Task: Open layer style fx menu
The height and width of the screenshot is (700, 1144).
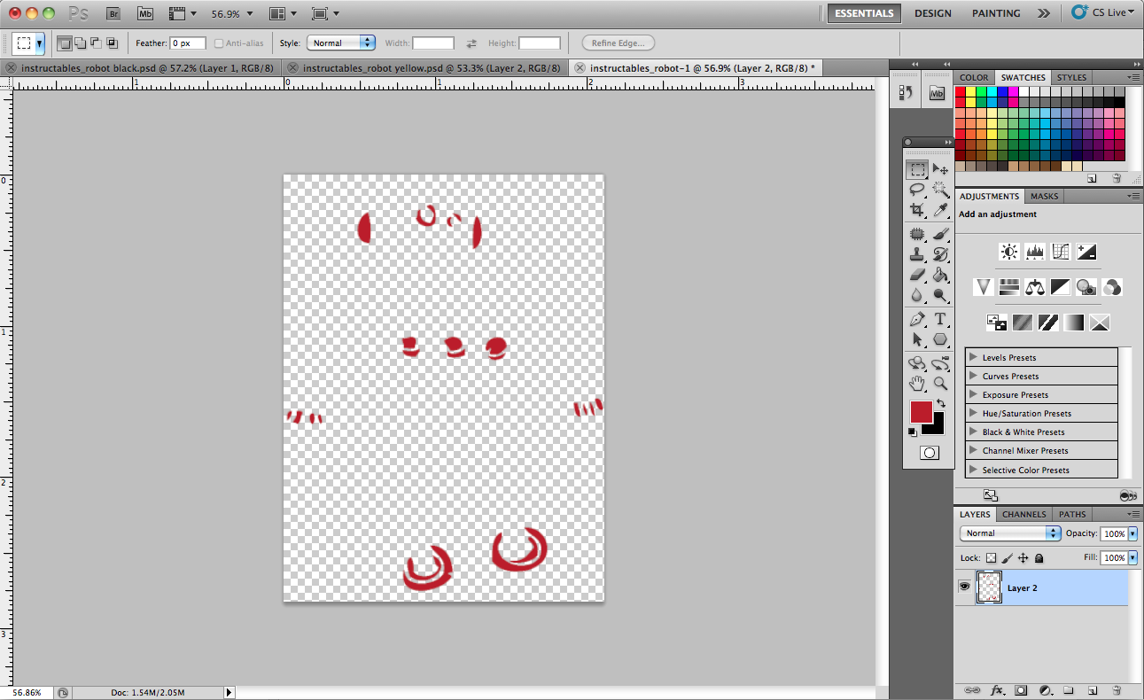Action: (997, 689)
